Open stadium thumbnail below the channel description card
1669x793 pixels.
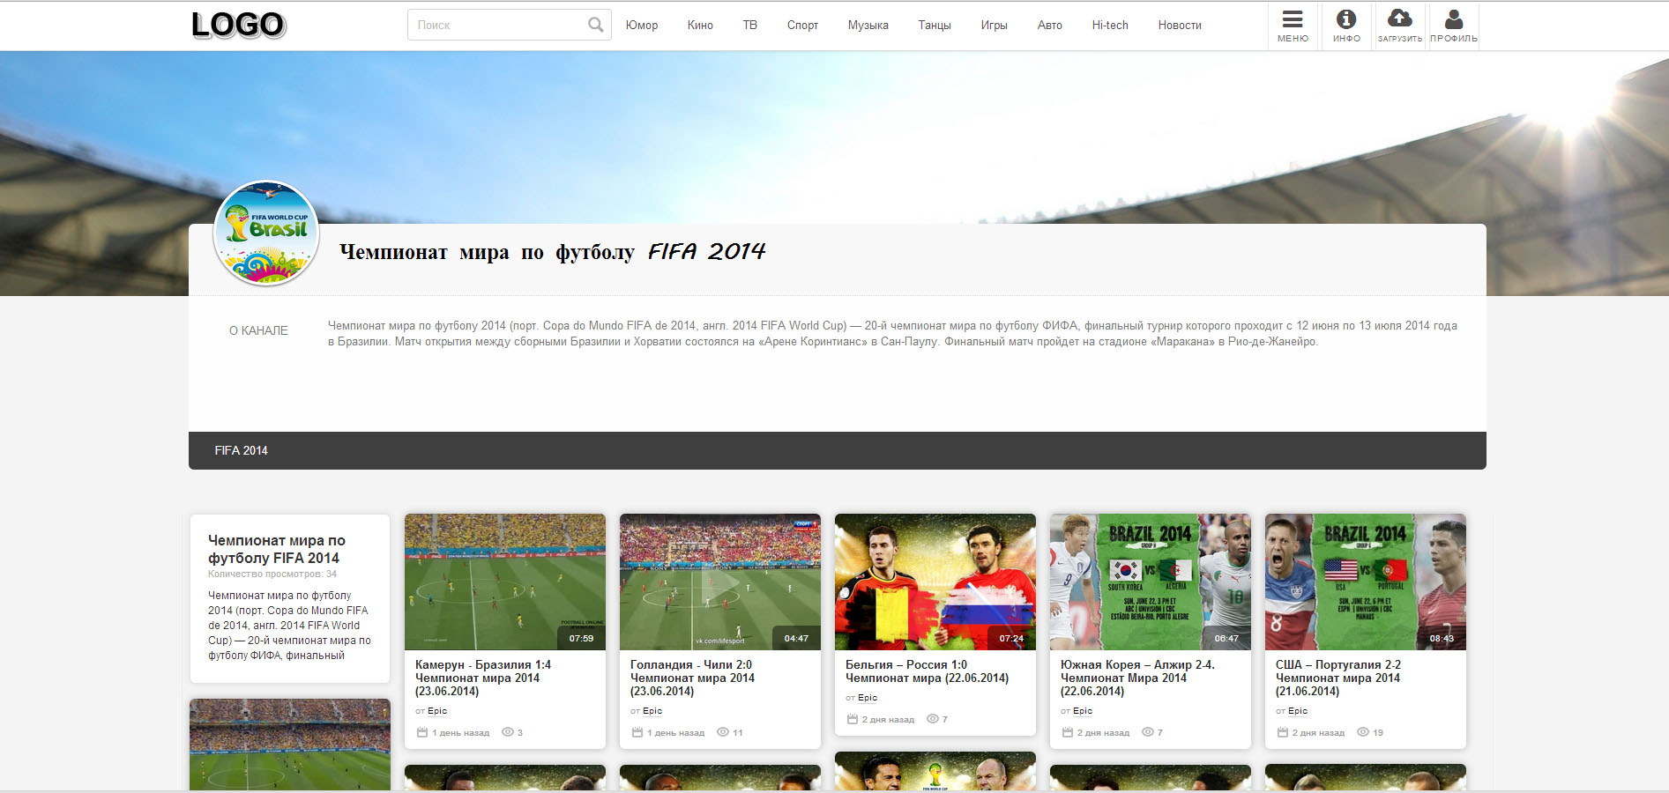tap(290, 745)
